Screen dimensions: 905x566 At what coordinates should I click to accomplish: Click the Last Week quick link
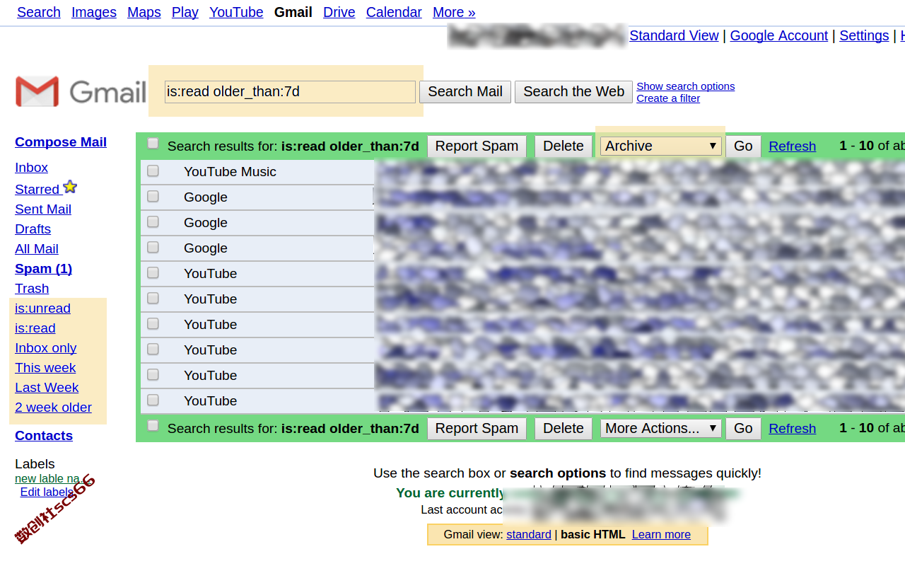tap(47, 387)
